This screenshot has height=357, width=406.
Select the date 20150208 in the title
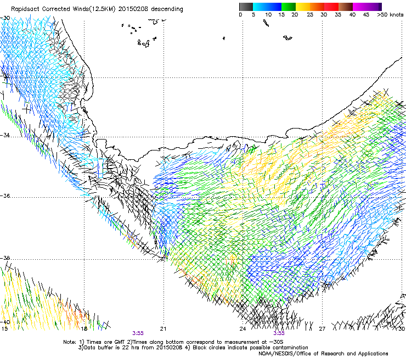pyautogui.click(x=133, y=9)
